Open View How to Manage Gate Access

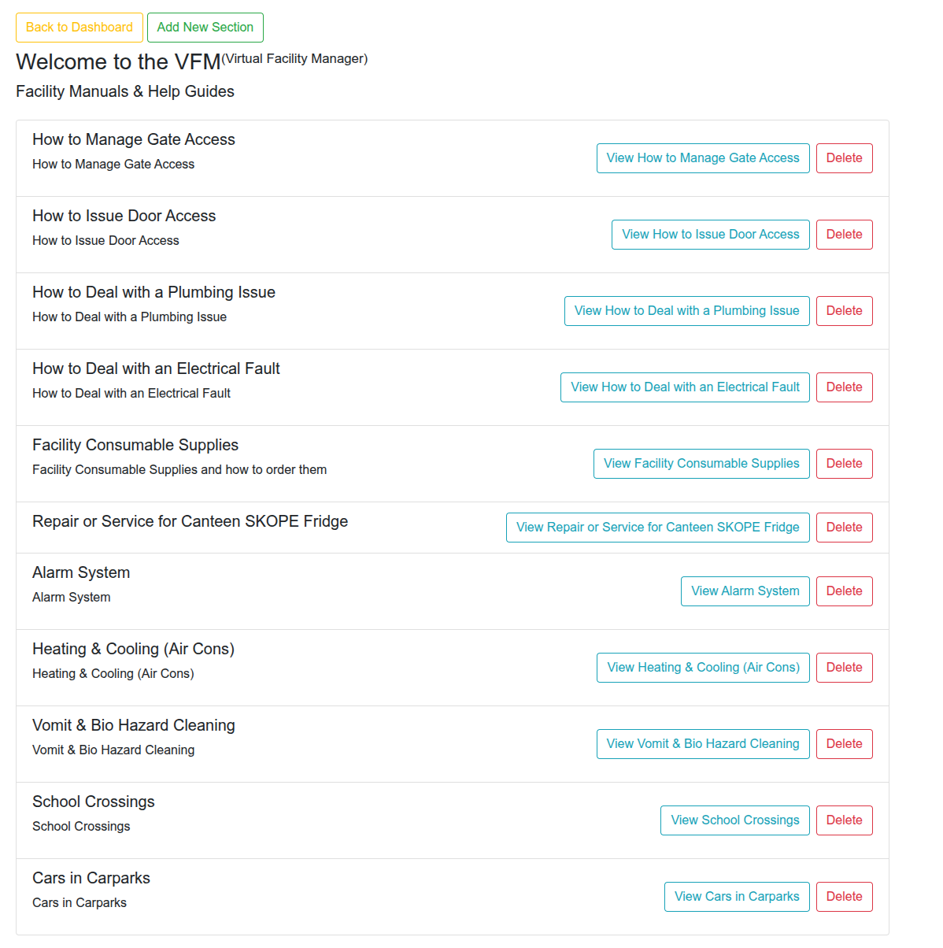[703, 158]
